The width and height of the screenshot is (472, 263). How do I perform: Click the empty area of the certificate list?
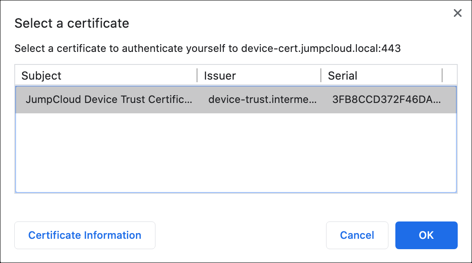(x=236, y=151)
